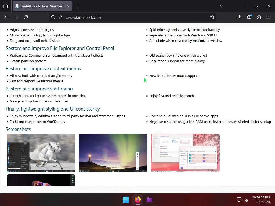Viewport: 275px width, 206px height.
Task: View site security via padlock icon
Action: pyautogui.click(x=61, y=17)
